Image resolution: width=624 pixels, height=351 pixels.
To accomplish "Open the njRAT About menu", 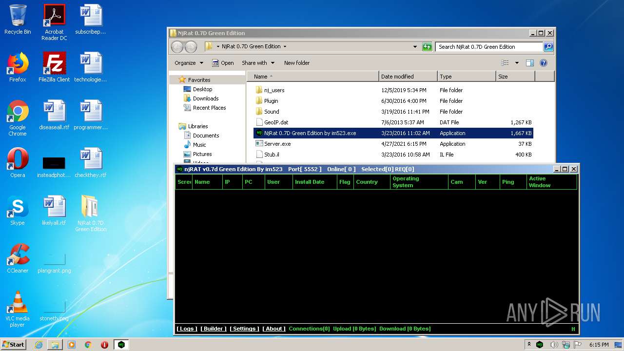I will pos(274,329).
